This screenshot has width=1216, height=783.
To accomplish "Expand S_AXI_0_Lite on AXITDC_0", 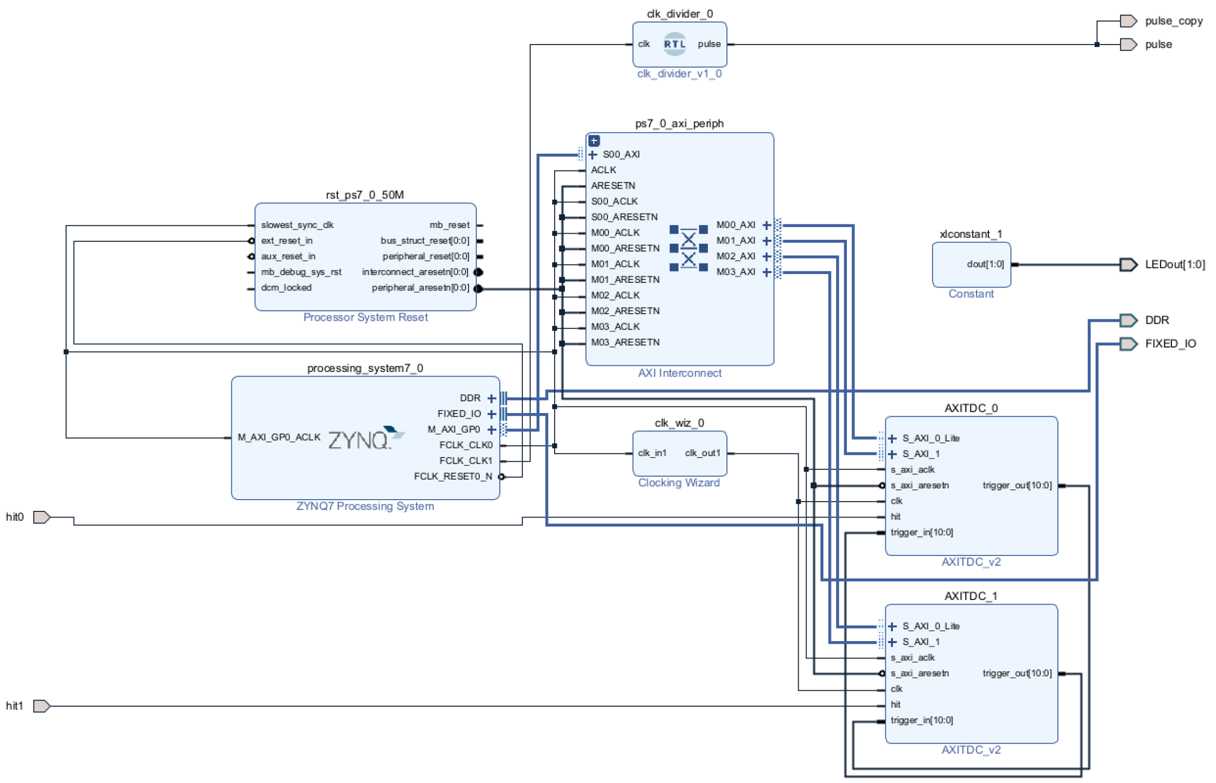I will pos(892,438).
